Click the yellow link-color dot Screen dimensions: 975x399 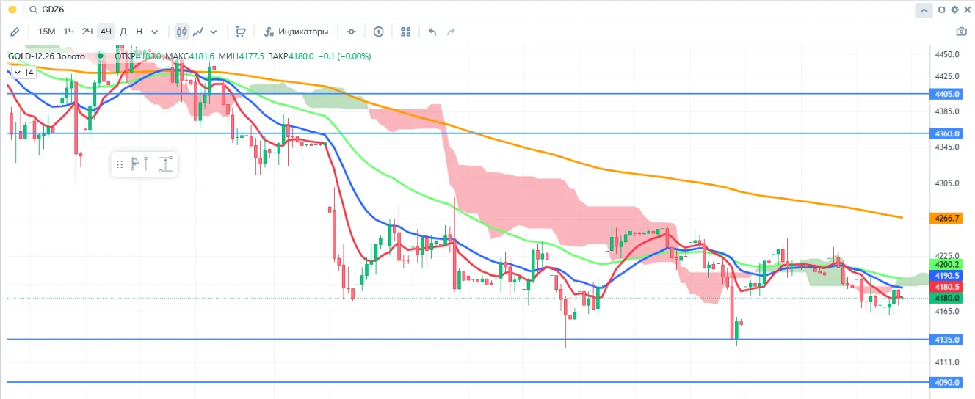[12, 10]
